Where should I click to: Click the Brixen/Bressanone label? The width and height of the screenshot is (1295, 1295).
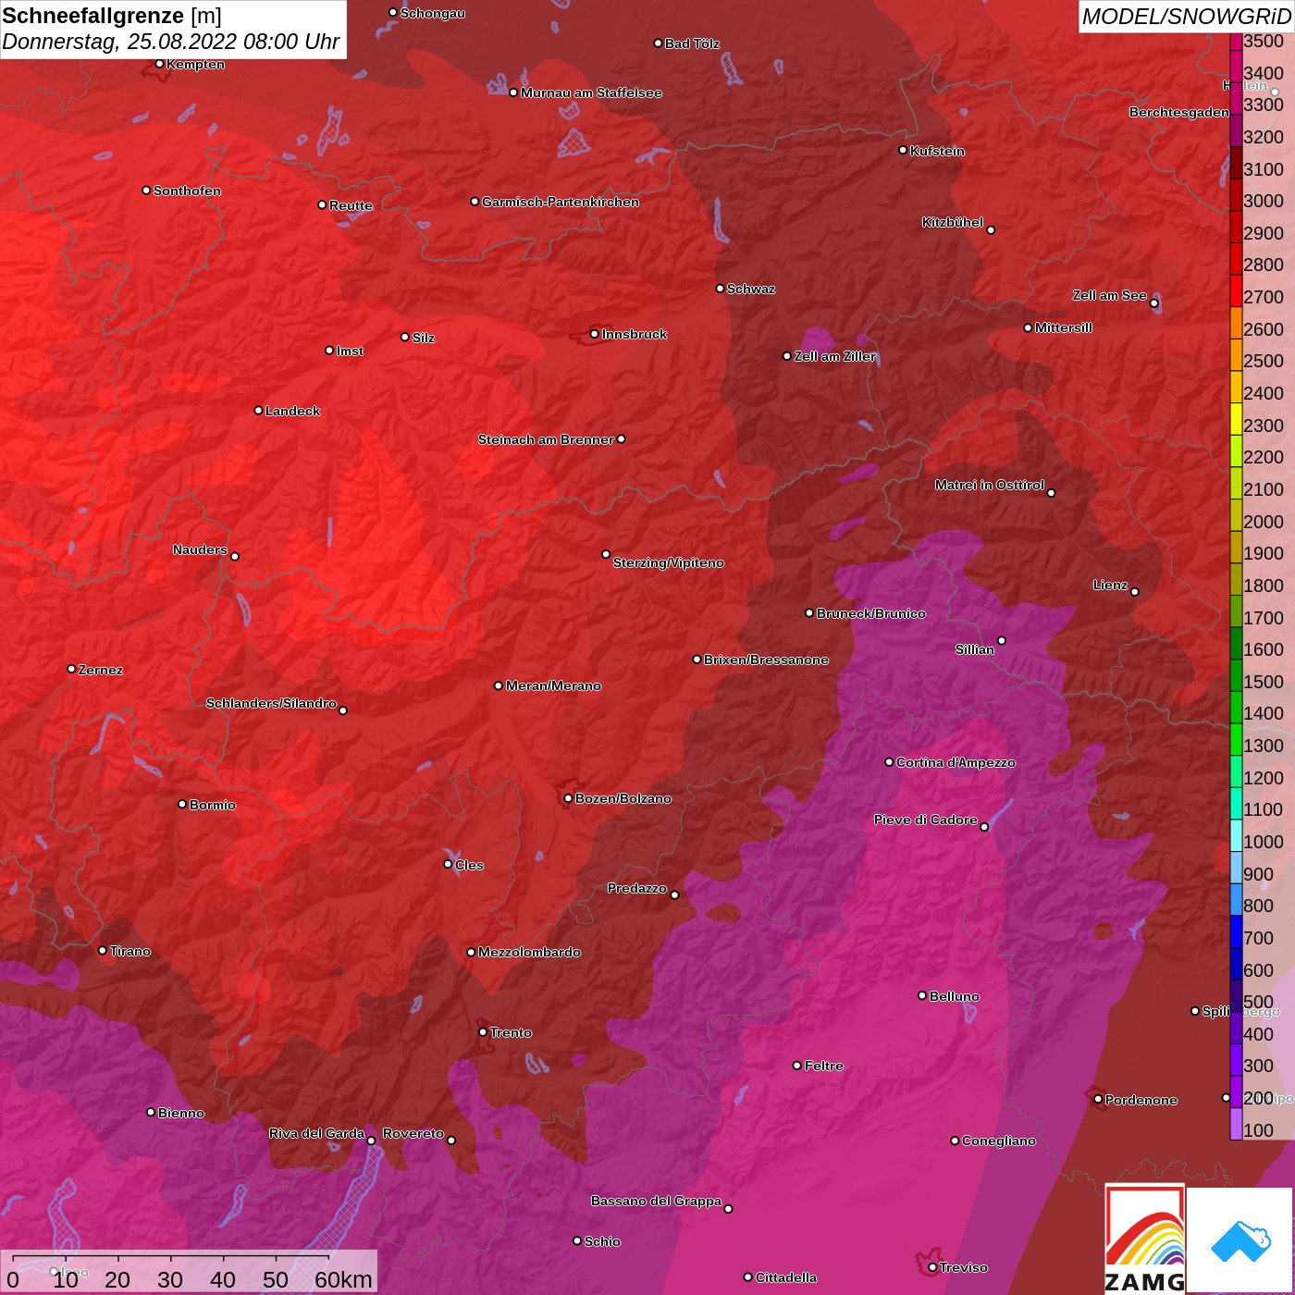766,660
